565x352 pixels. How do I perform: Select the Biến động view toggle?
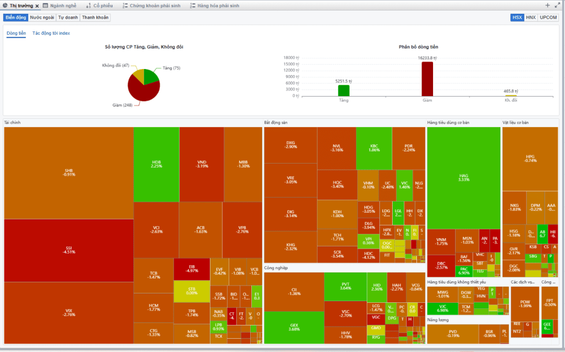pyautogui.click(x=16, y=18)
